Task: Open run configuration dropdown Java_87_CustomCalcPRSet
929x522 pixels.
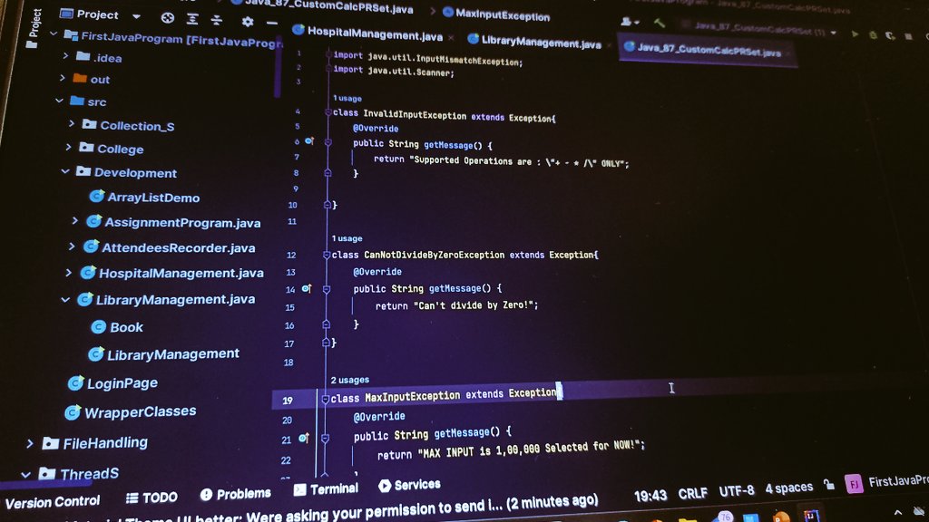Action: [x=760, y=28]
